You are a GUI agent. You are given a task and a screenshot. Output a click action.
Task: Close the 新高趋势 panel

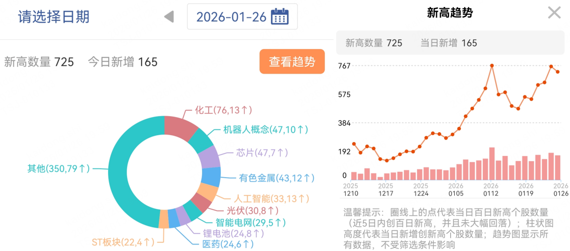coord(554,13)
